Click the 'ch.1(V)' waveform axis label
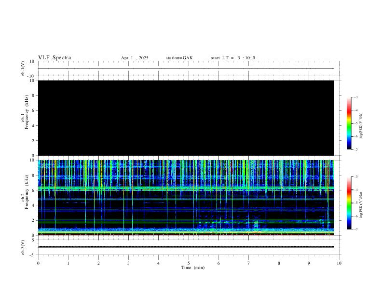382x295 pixels. coord(23,68)
